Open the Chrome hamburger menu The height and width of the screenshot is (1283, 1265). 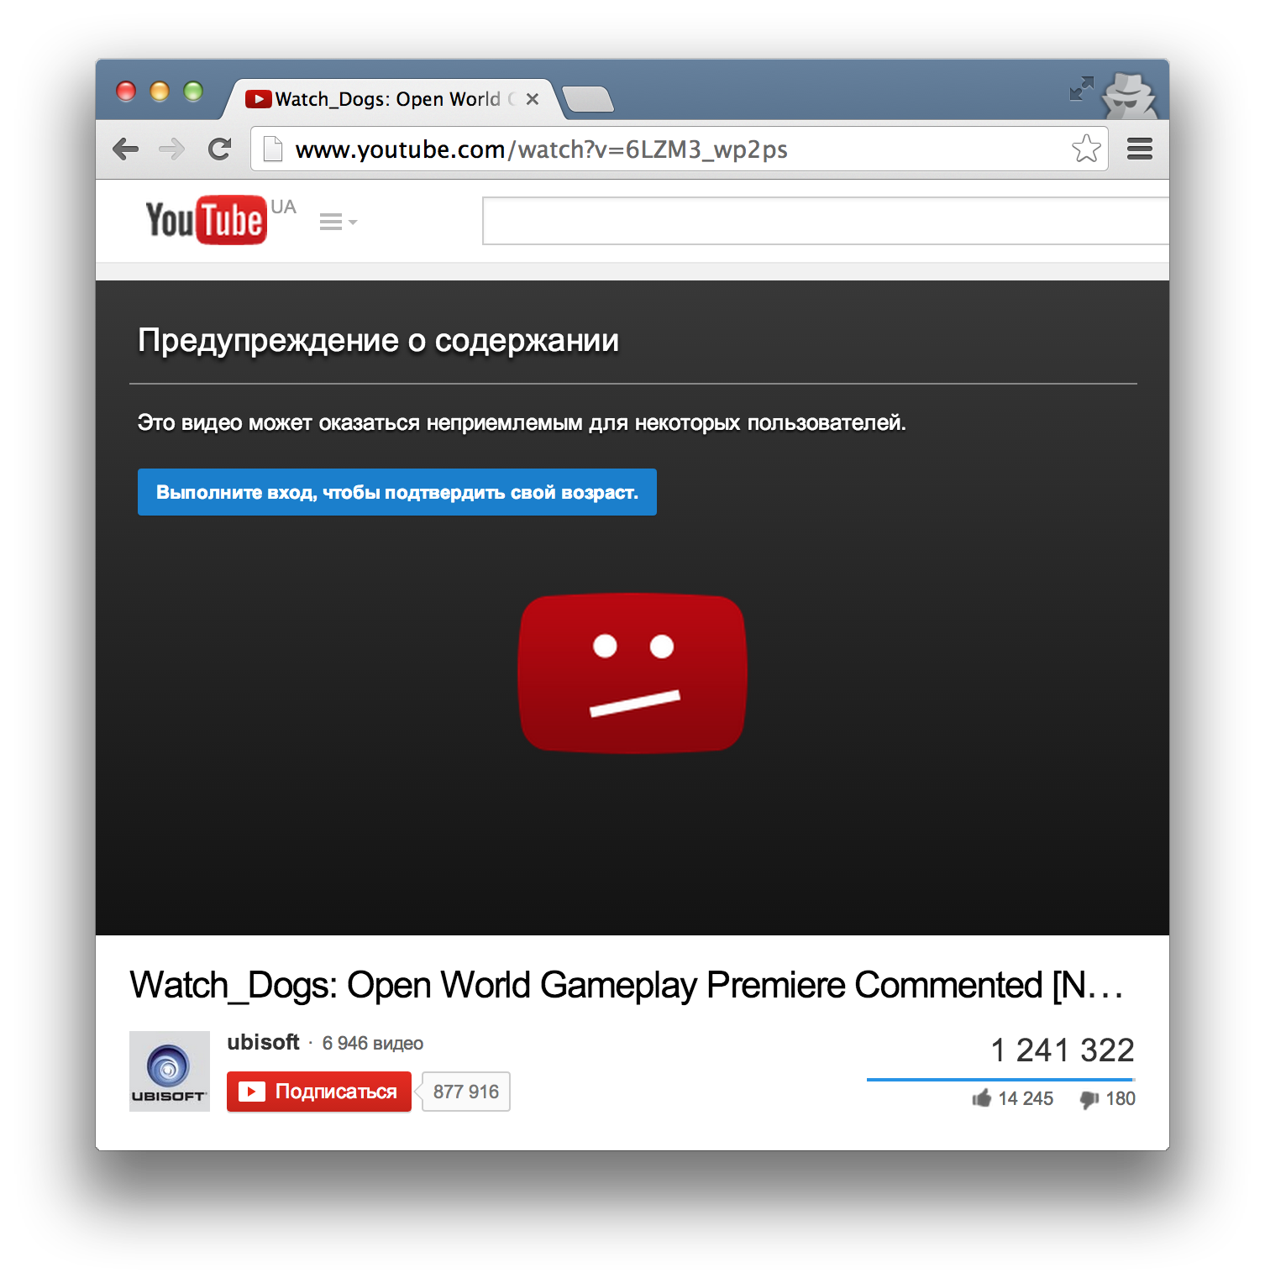[1139, 149]
